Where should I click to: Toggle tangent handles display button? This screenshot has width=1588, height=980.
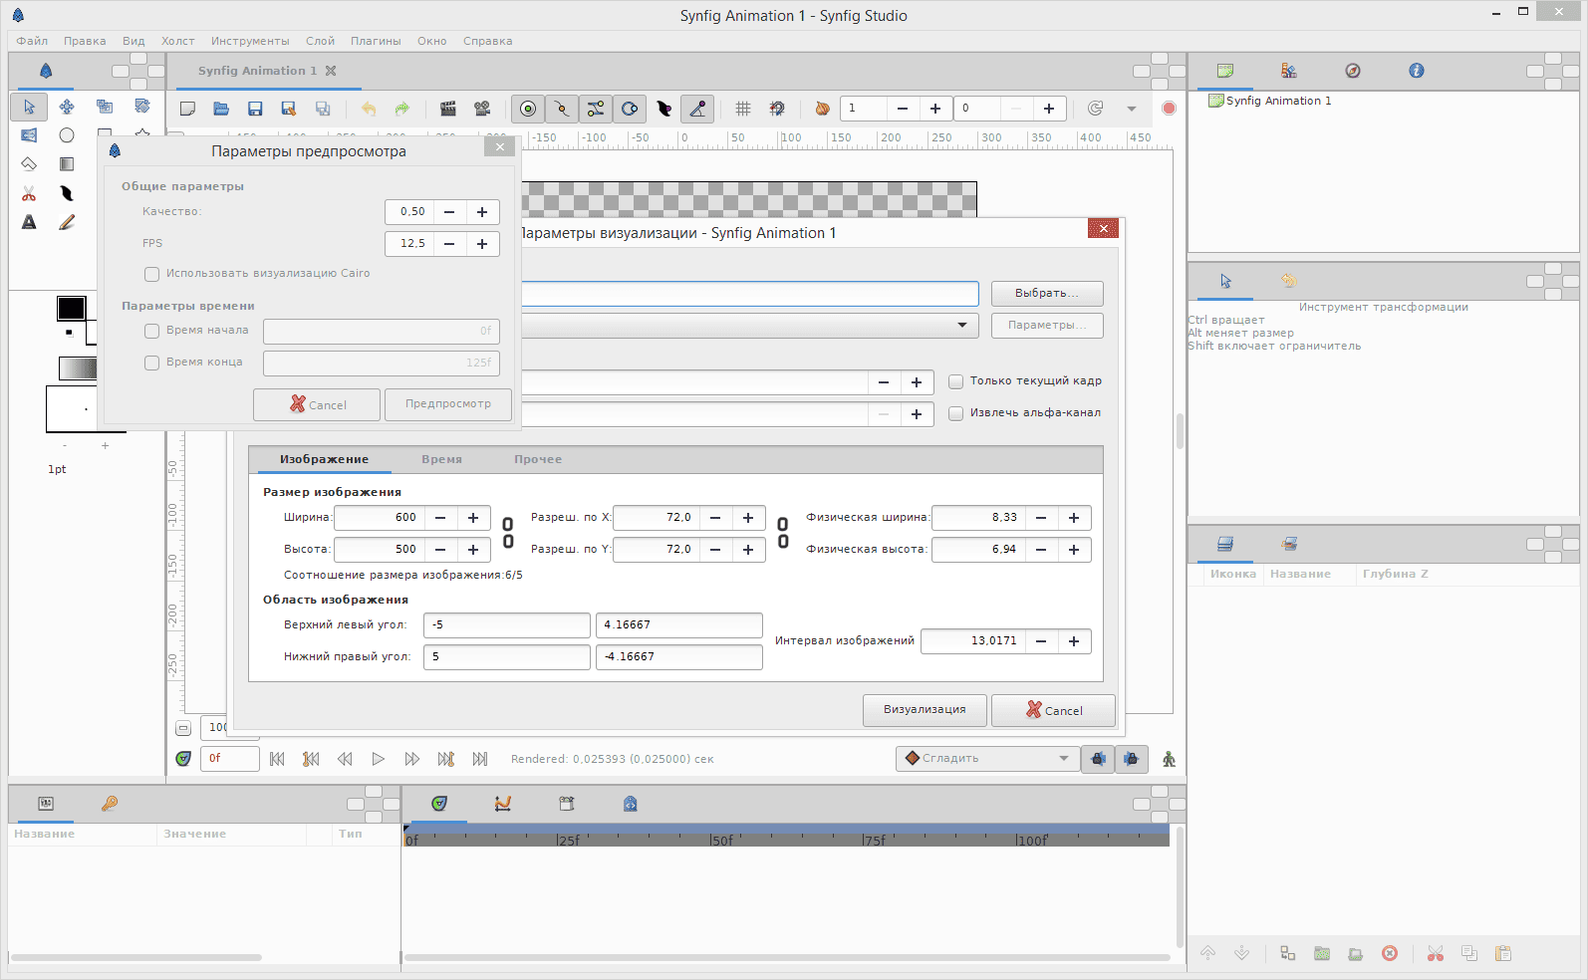pos(596,109)
